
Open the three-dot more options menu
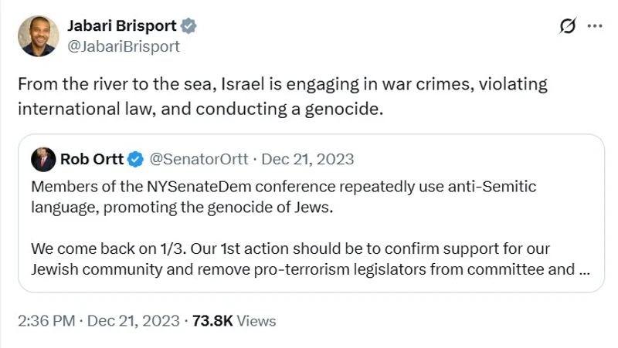(x=595, y=26)
